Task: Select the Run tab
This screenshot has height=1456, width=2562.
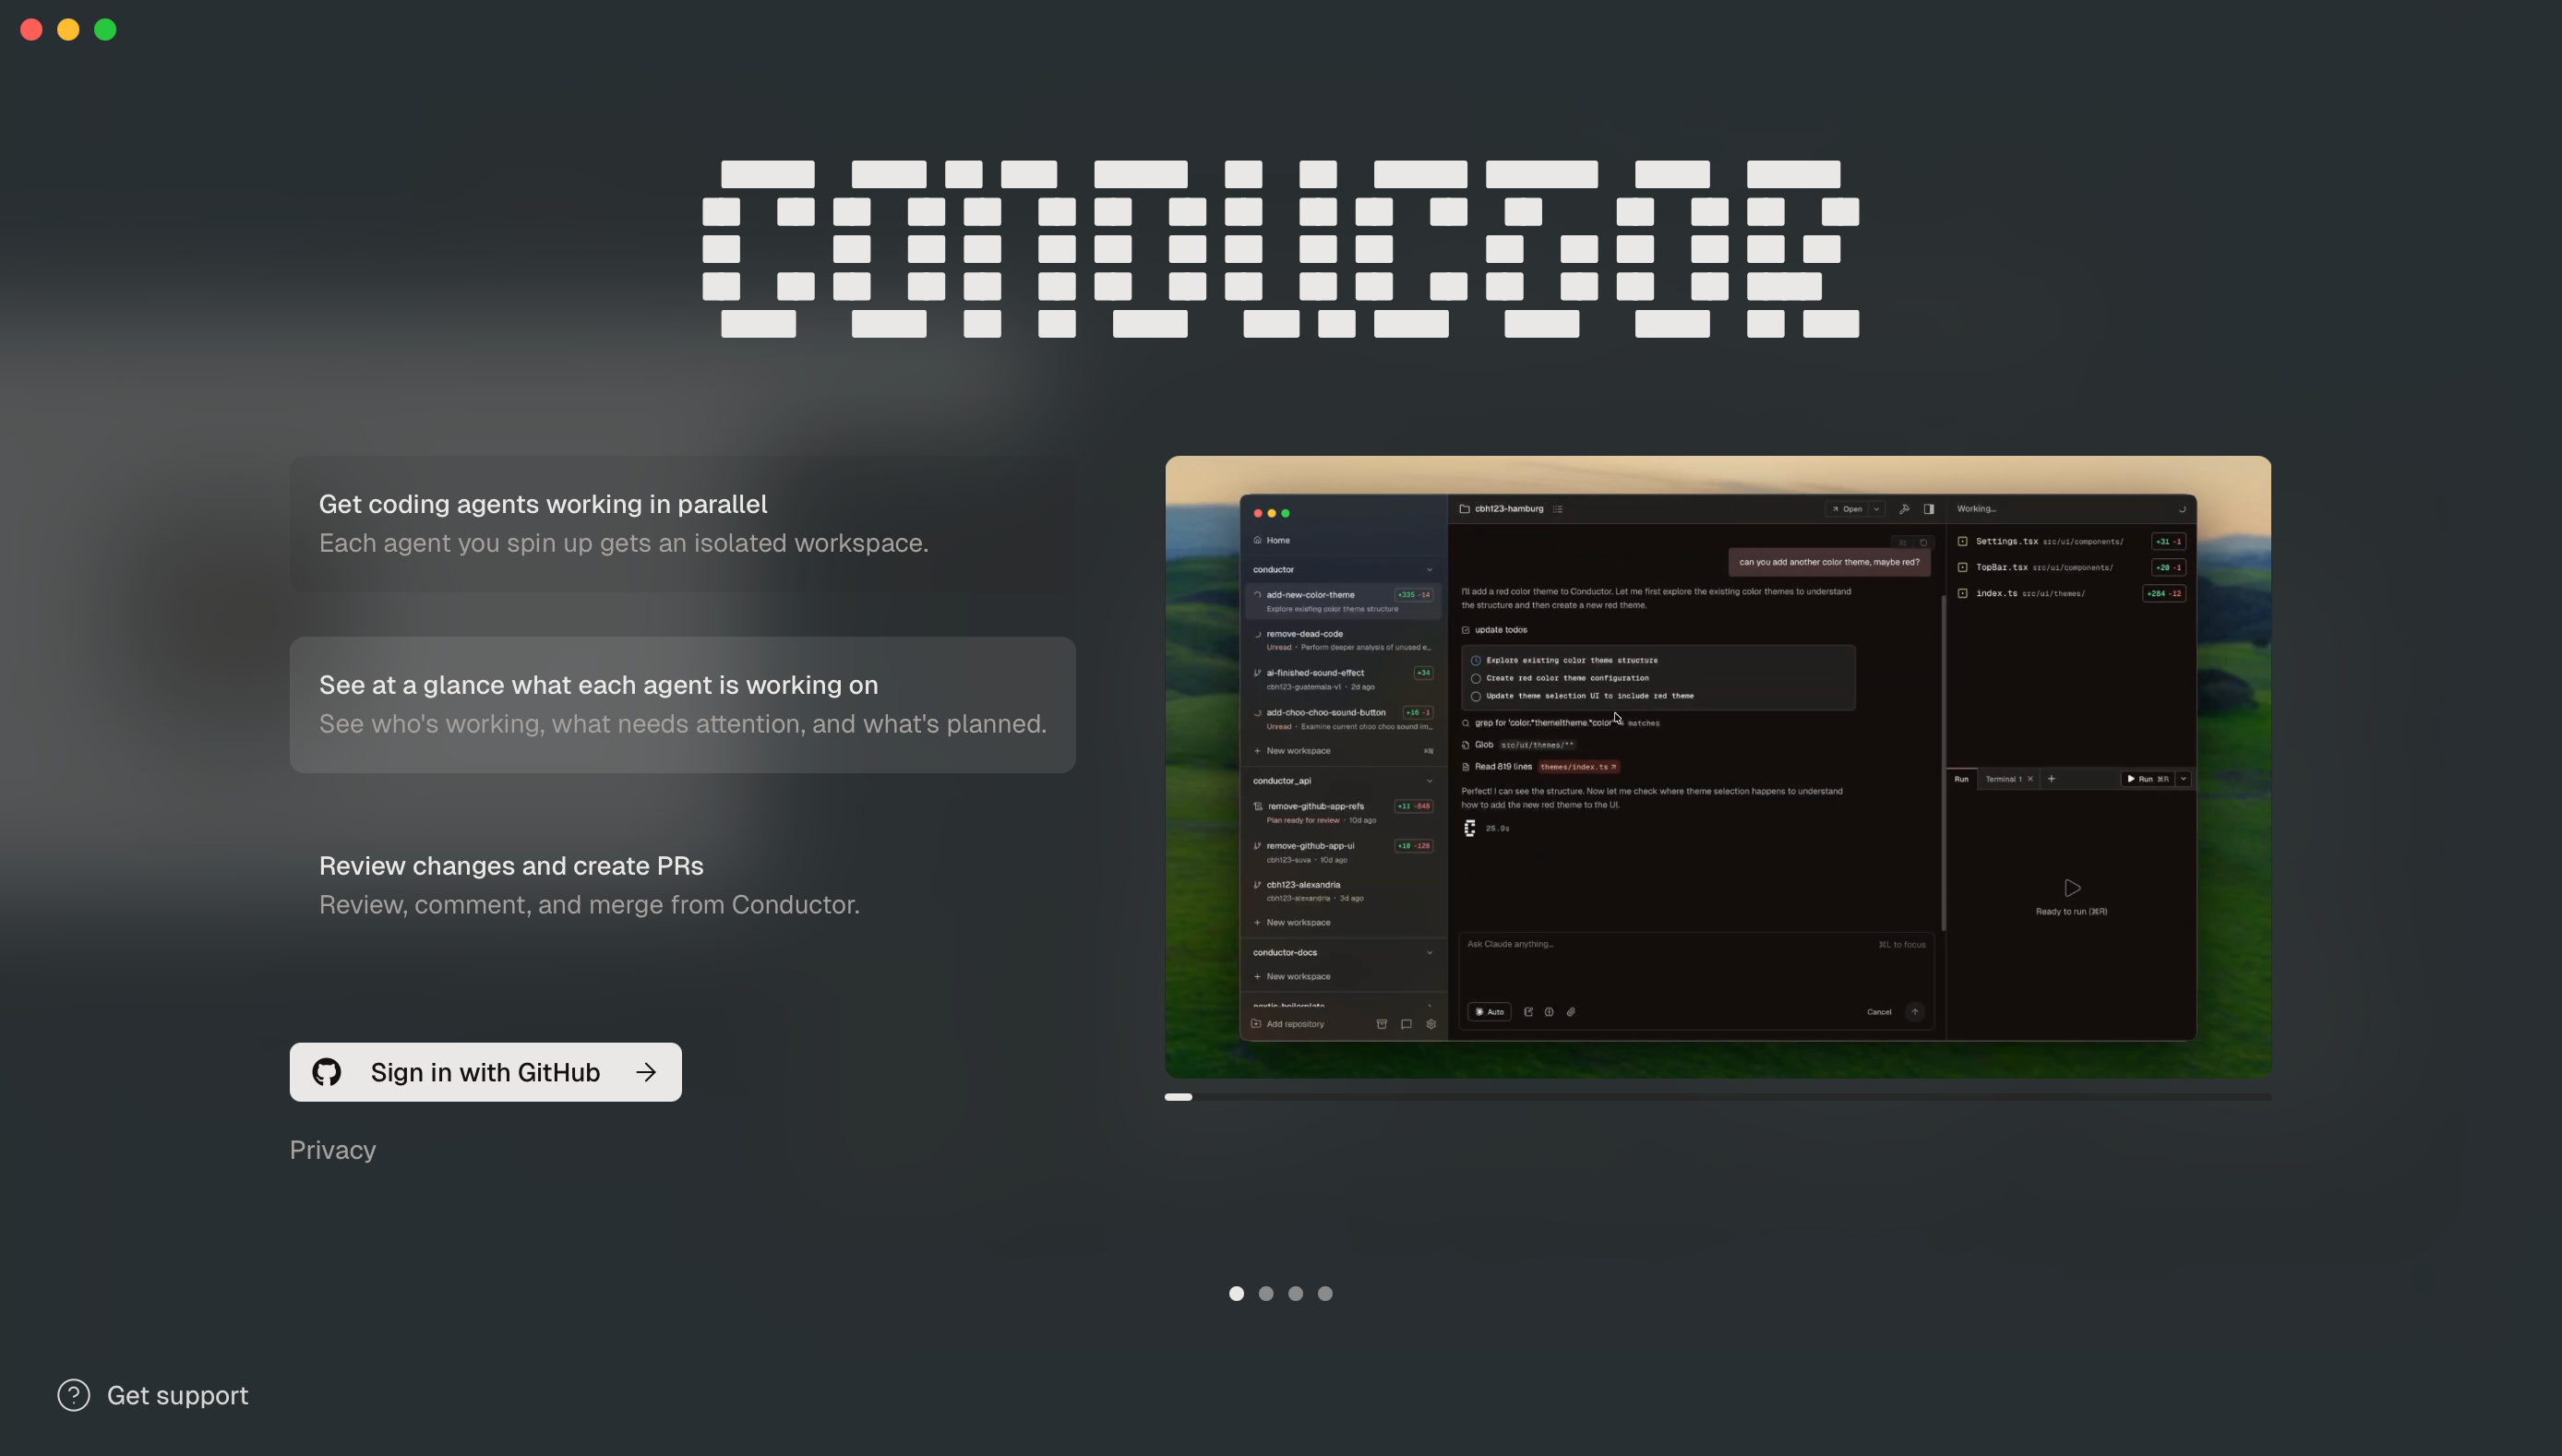Action: [1962, 780]
